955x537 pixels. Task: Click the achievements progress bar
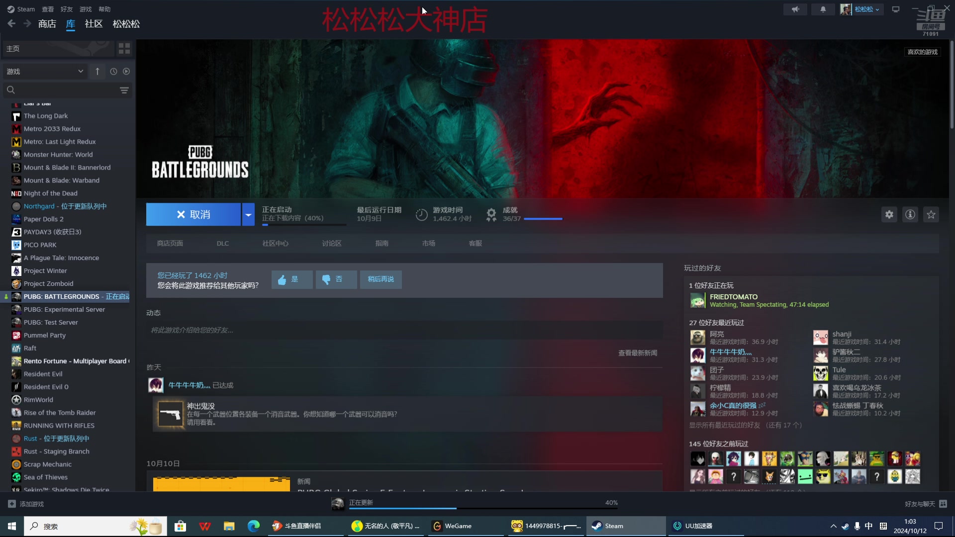click(x=543, y=219)
